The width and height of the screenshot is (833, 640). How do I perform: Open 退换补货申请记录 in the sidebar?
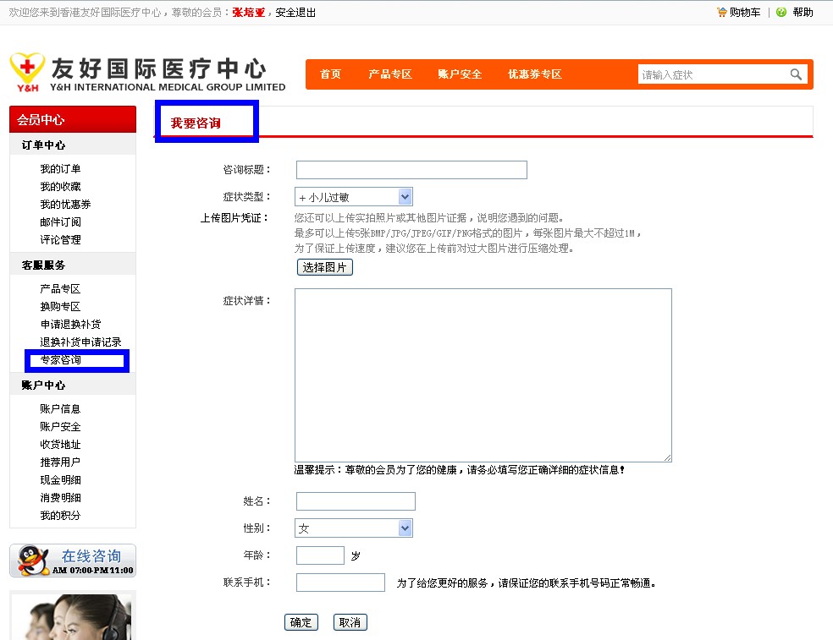click(x=80, y=342)
